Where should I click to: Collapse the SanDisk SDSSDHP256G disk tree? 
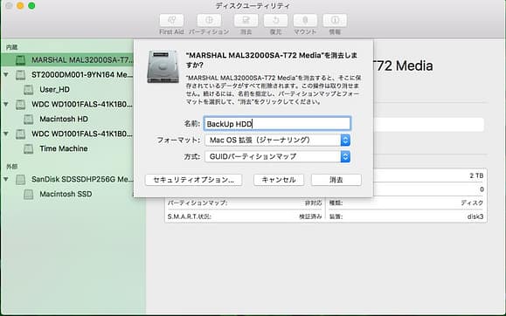(6, 179)
